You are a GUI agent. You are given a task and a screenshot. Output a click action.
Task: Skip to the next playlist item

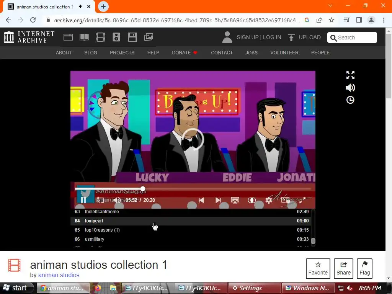pos(218,200)
